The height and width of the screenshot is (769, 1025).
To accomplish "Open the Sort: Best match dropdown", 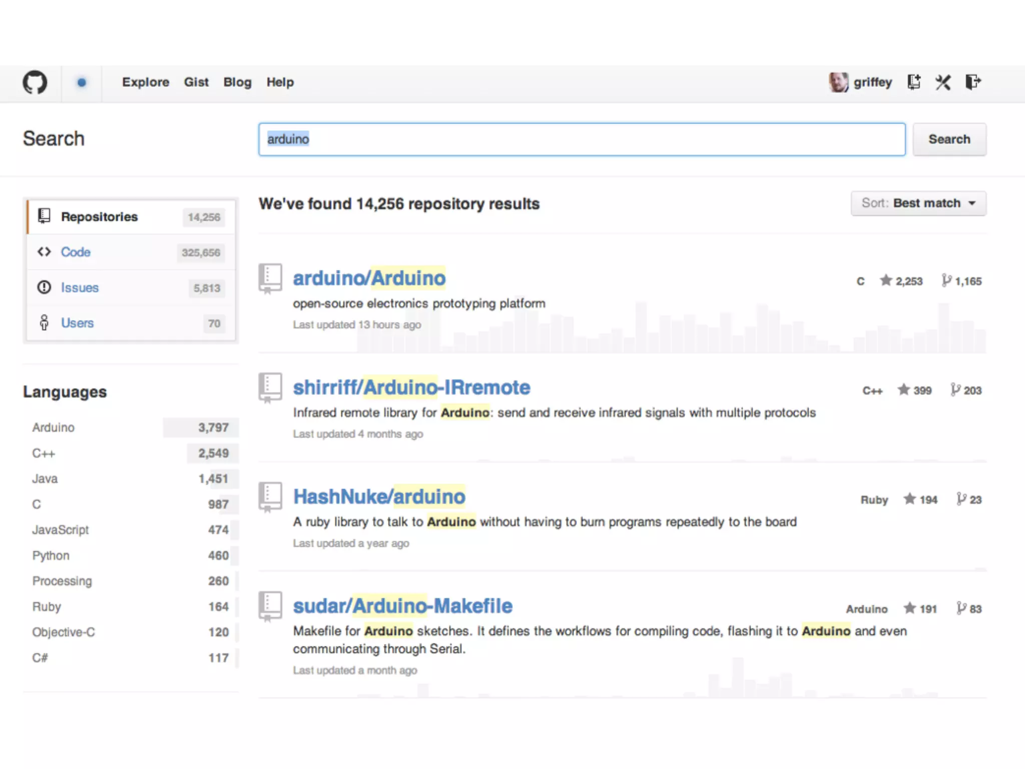I will (x=918, y=203).
